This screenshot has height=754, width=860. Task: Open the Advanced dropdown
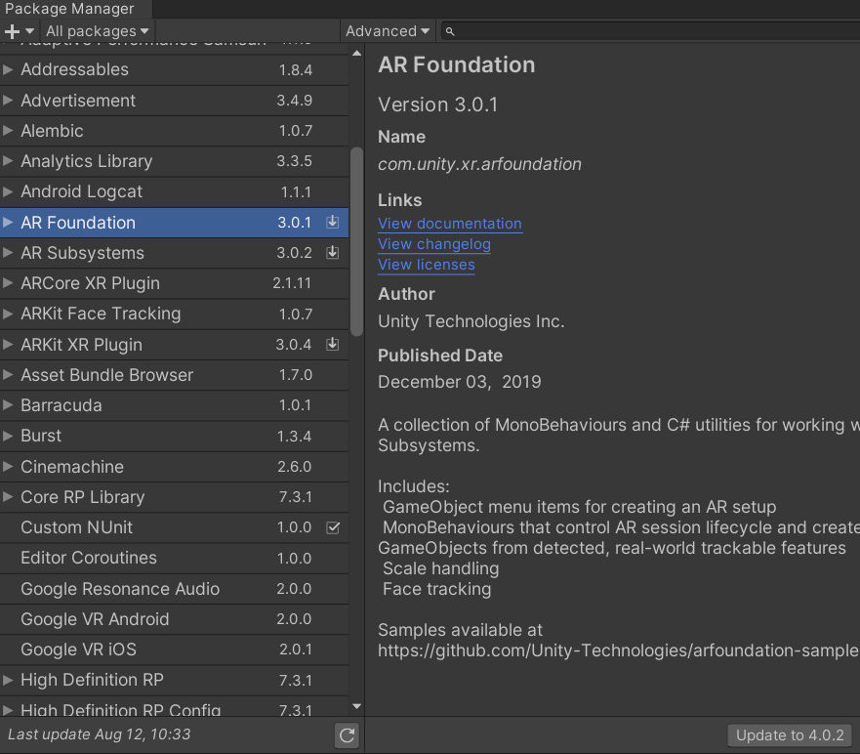tap(388, 31)
